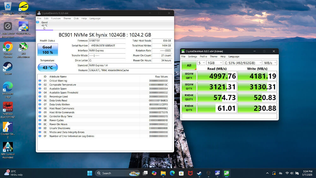Open the drive dropdown showing C: 53%

point(243,63)
